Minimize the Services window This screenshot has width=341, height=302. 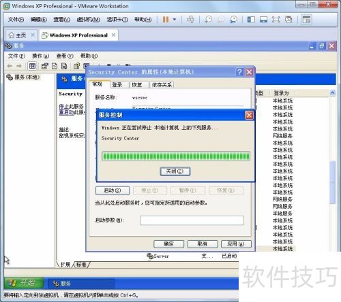point(312,46)
